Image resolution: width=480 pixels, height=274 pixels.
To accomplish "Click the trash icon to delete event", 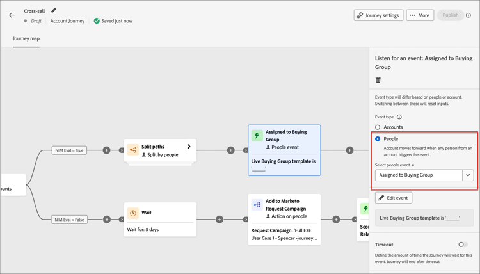I will pyautogui.click(x=378, y=80).
